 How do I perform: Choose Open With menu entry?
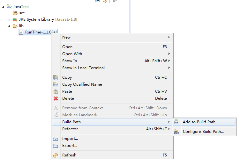pyautogui.click(x=112, y=54)
